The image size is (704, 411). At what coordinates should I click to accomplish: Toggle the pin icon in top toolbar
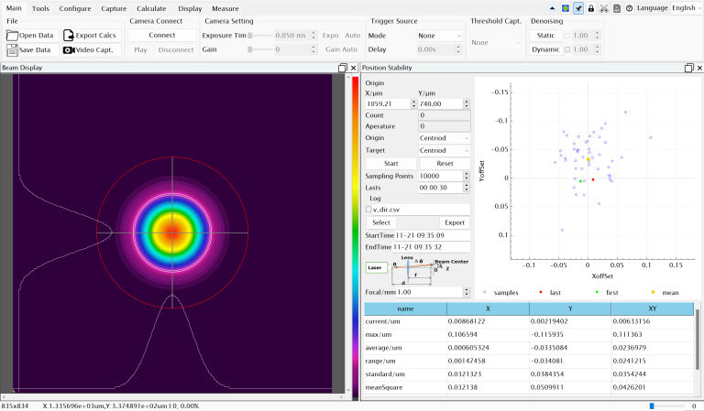[578, 7]
